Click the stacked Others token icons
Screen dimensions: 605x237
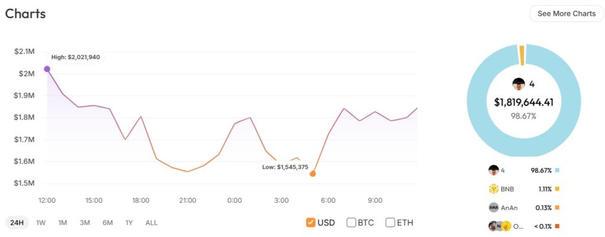click(x=499, y=225)
